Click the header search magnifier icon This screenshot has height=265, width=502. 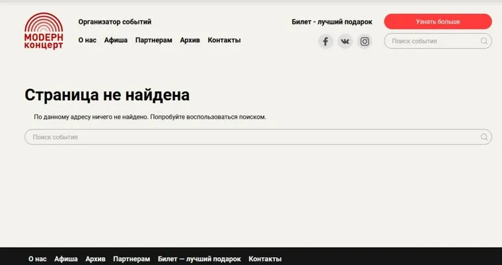point(484,42)
